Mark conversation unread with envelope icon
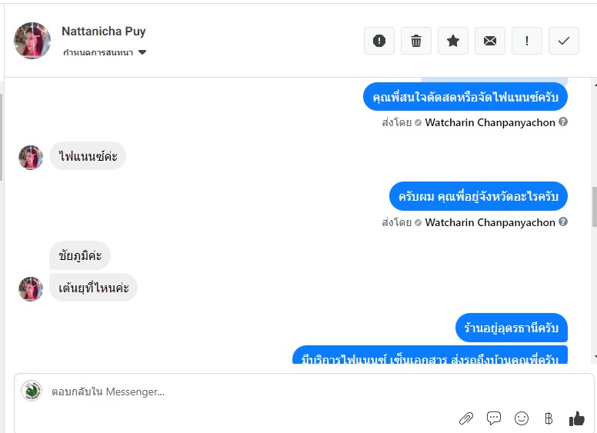This screenshot has height=433, width=597. [x=489, y=41]
